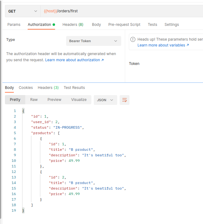Image resolution: width=203 pixels, height=224 pixels.
Task: Click the description value on line 15
Action: pos(103,188)
